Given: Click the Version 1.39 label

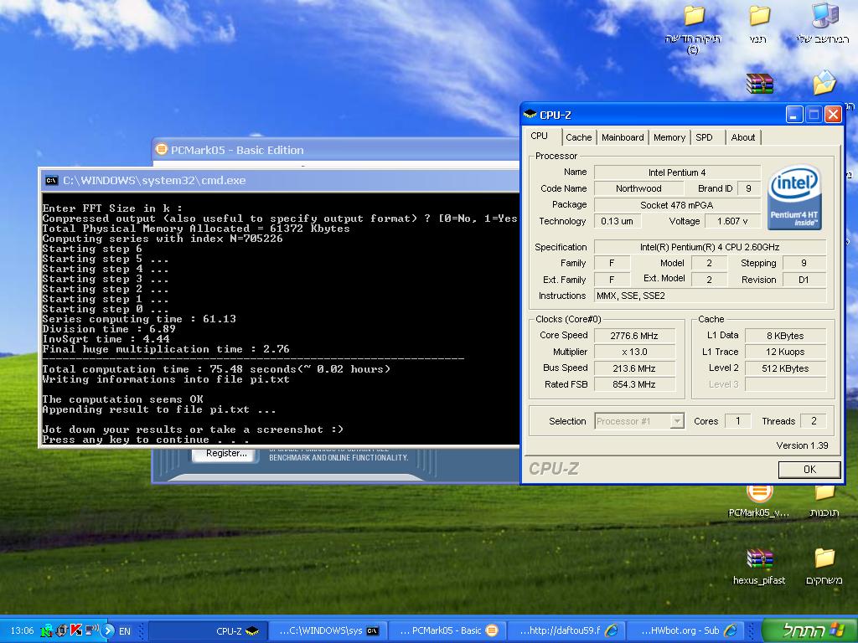Looking at the screenshot, I should coord(802,445).
